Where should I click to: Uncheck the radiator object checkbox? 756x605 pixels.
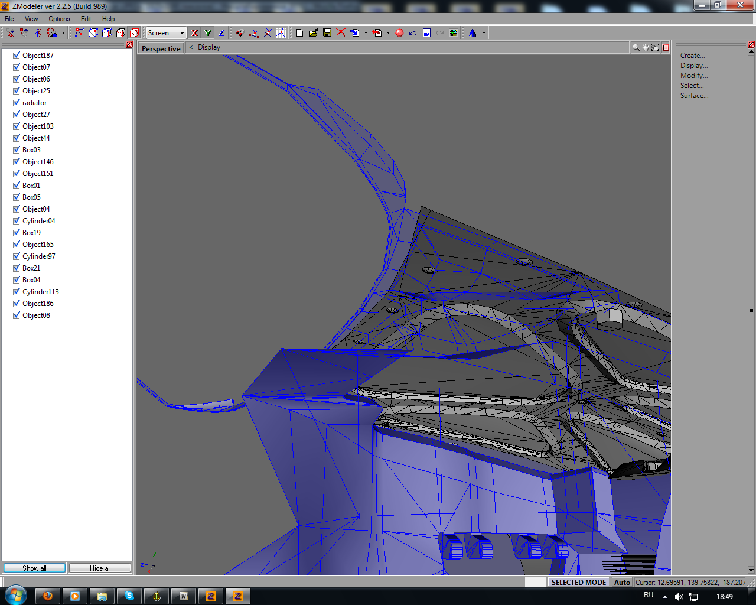click(17, 103)
